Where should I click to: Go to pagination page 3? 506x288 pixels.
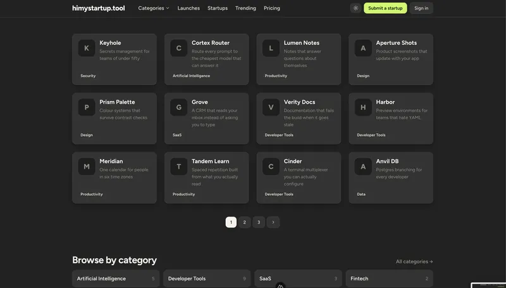point(259,222)
